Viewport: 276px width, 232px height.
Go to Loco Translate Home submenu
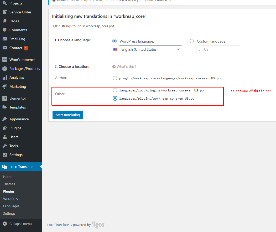click(x=8, y=177)
